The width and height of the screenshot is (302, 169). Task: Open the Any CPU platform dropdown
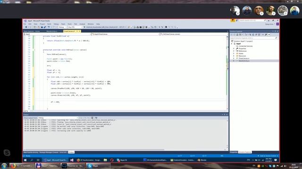tap(75, 27)
